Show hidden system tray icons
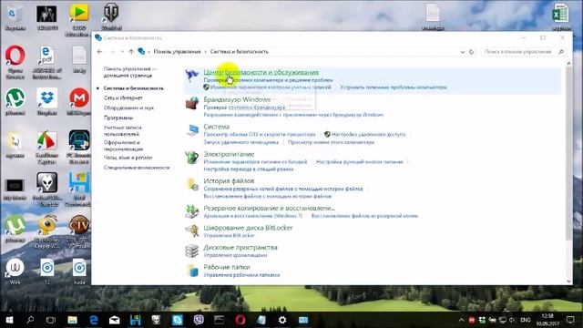Screen dimensions: 583x328 (x=461, y=320)
